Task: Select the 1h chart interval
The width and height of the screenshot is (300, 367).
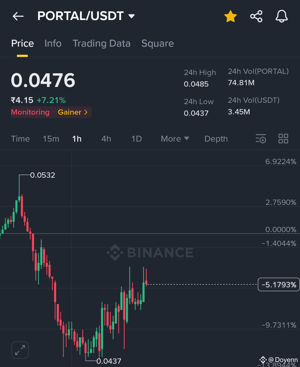Action: pyautogui.click(x=77, y=139)
